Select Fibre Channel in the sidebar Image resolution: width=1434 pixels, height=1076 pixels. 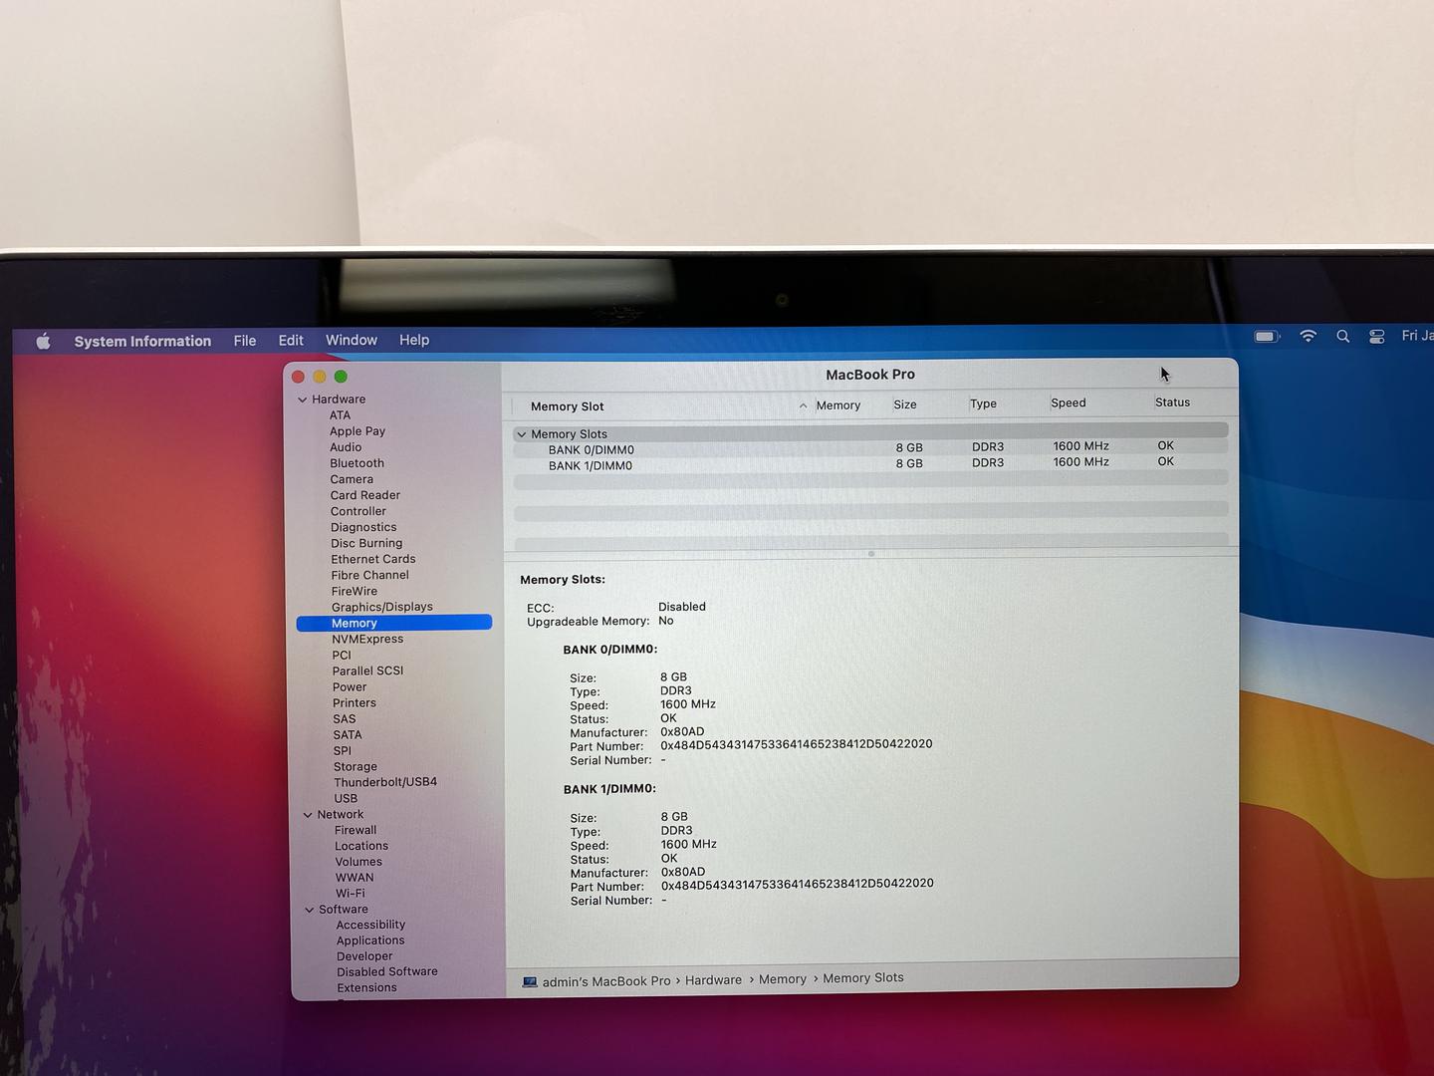pyautogui.click(x=370, y=575)
